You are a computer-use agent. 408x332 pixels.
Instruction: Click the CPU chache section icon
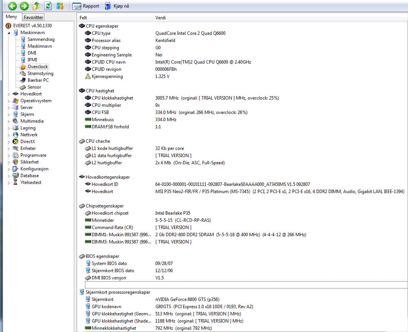(x=82, y=141)
